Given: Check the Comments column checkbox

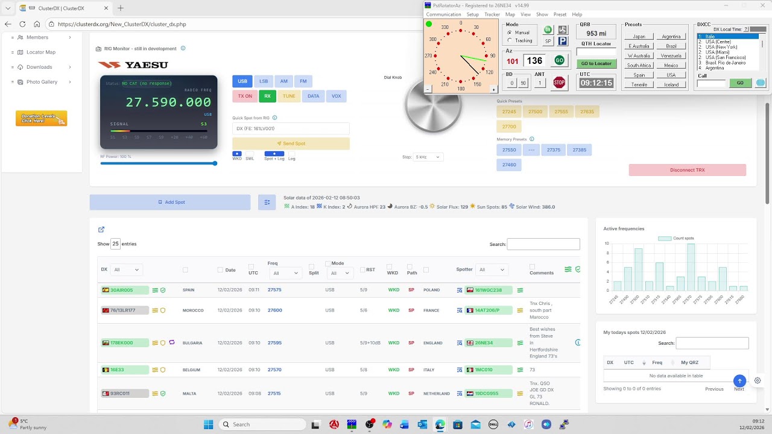Looking at the screenshot, I should (x=532, y=266).
